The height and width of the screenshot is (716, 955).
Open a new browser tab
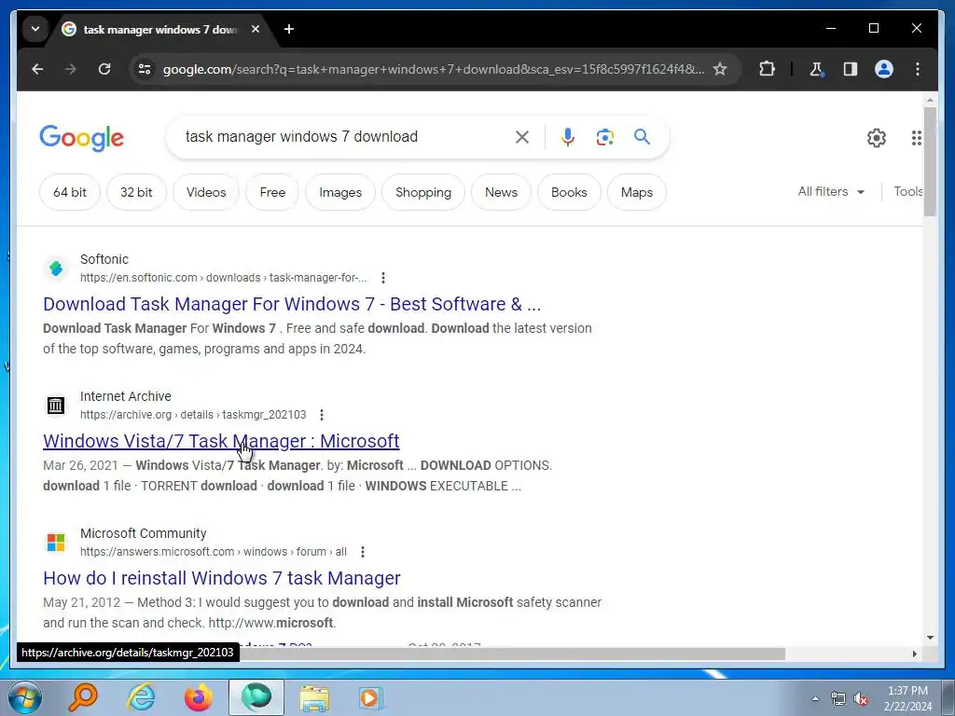(289, 29)
